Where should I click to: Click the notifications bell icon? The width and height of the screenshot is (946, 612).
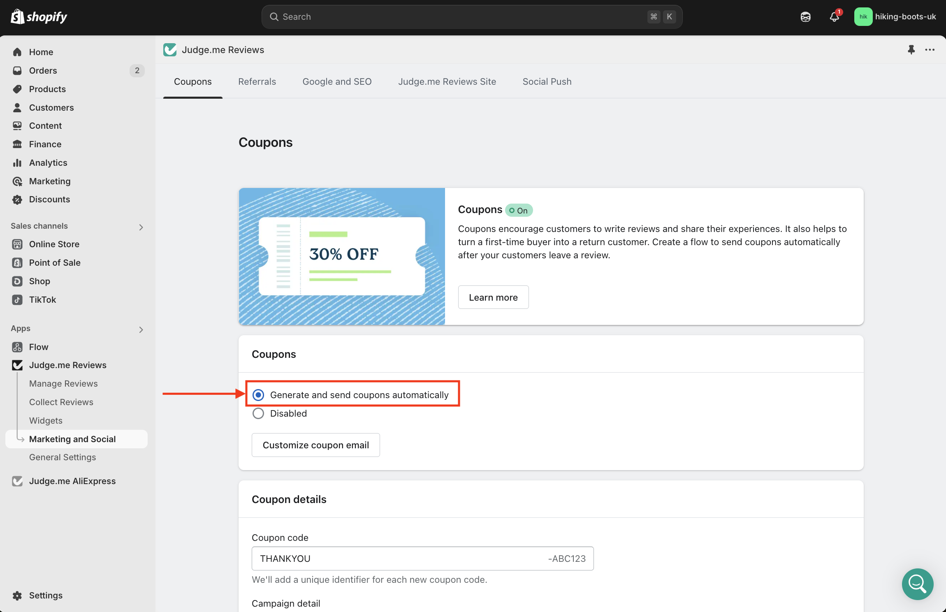pos(834,17)
